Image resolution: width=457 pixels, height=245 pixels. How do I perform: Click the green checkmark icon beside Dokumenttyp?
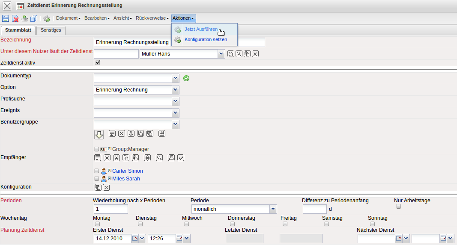pyautogui.click(x=186, y=78)
